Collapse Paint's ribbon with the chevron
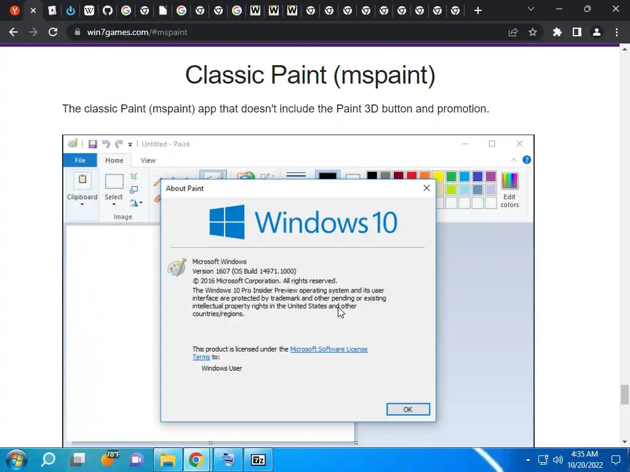The width and height of the screenshot is (630, 472). (514, 160)
